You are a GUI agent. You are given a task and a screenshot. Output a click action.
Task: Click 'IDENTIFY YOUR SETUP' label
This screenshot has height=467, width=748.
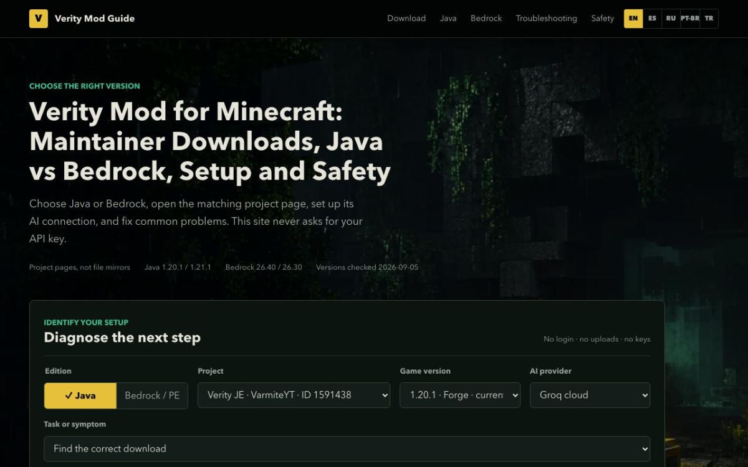pyautogui.click(x=86, y=323)
